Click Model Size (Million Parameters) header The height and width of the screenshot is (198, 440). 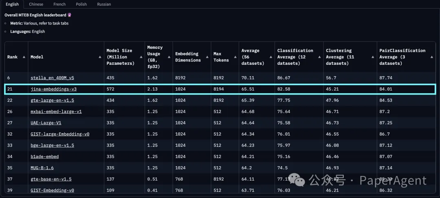tap(120, 57)
